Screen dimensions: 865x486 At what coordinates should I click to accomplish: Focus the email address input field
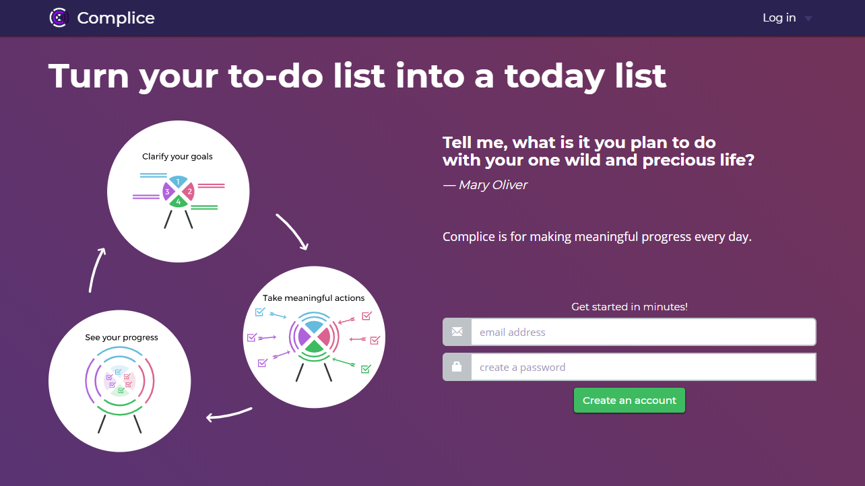coord(643,332)
